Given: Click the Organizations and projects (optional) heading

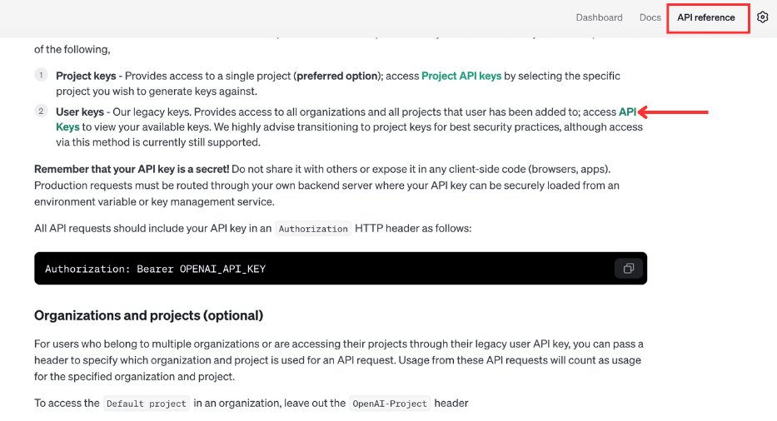Looking at the screenshot, I should tap(148, 316).
